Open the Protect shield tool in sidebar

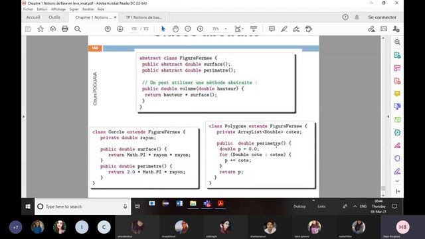pyautogui.click(x=397, y=158)
